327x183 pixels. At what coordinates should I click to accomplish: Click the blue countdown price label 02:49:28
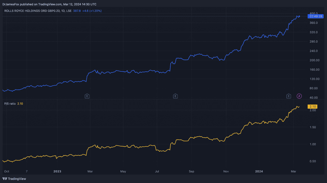point(316,16)
